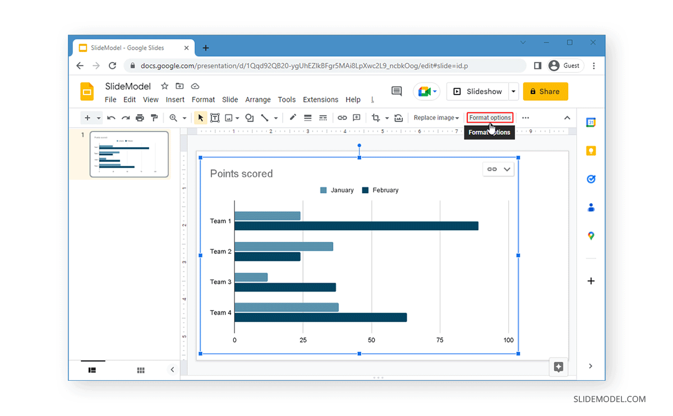The image size is (673, 416).
Task: Move presentation using folder icon
Action: 179,86
